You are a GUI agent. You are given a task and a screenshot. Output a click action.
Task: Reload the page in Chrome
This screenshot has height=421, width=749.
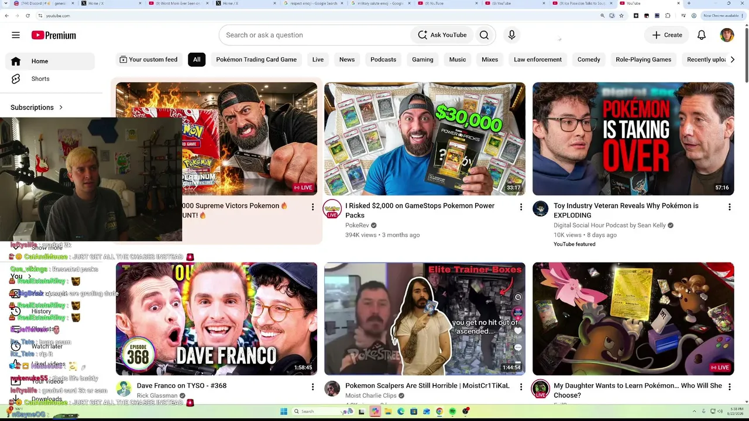(x=28, y=16)
